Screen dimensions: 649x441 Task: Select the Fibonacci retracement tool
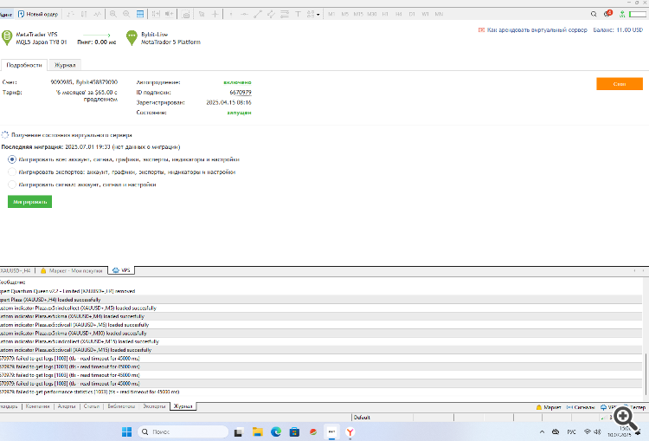pos(285,14)
